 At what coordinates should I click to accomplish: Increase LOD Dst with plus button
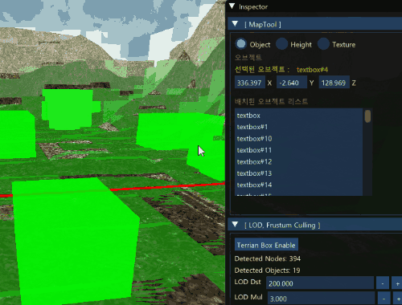(397, 283)
